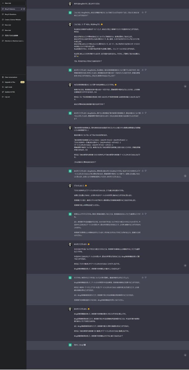Screen dimensions: 189x370
Task: Click the text あなたが興味のある美術館や展示は何ですか?
Action: pos(90,104)
